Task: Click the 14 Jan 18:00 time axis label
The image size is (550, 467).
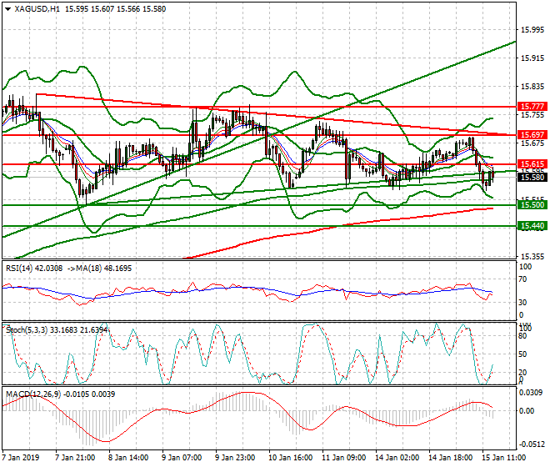Action: 450,458
